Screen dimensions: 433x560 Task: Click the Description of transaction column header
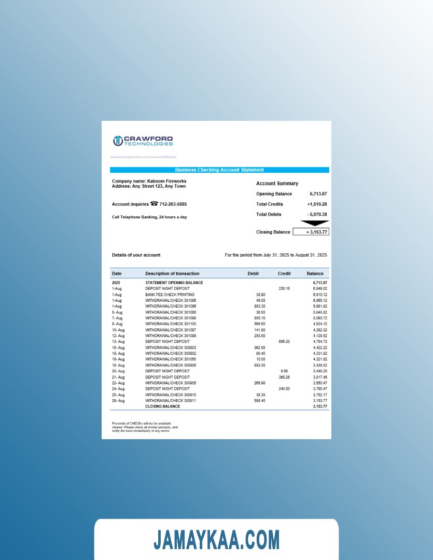pos(172,273)
